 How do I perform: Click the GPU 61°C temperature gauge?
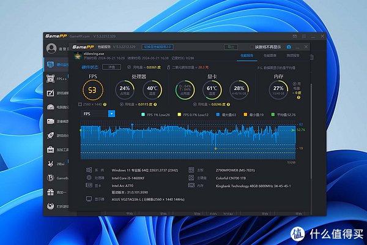(212, 90)
